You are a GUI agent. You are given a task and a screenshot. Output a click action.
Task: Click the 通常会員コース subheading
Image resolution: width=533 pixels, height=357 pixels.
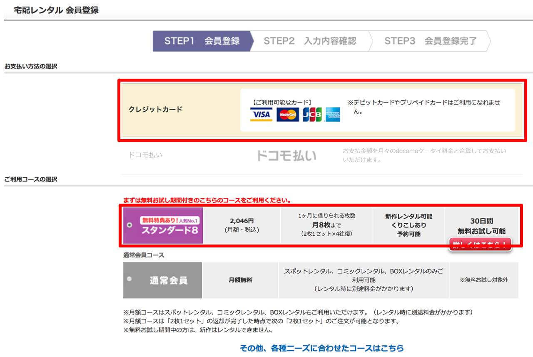point(144,255)
